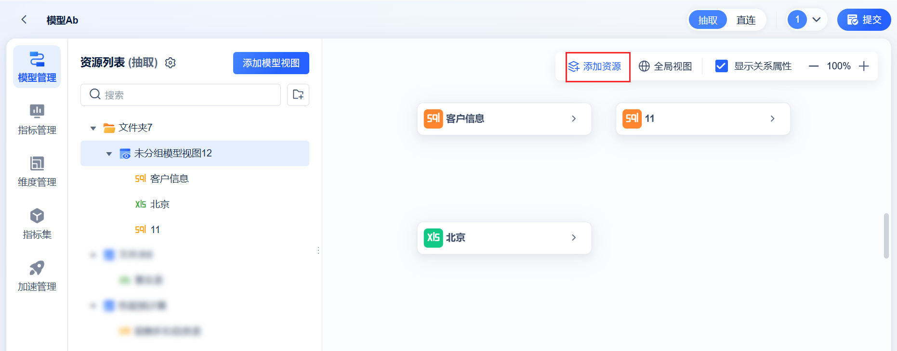Screen dimensions: 897x351
Task: Click the zoom in plus icon
Action: tap(864, 66)
